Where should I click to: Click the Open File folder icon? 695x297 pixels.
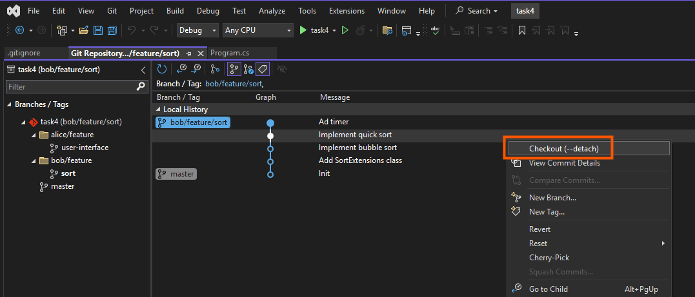click(84, 30)
